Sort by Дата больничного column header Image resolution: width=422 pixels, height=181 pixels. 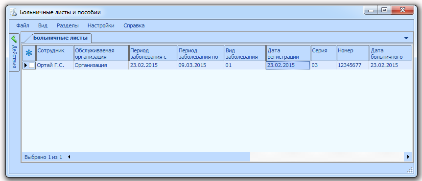(x=390, y=53)
